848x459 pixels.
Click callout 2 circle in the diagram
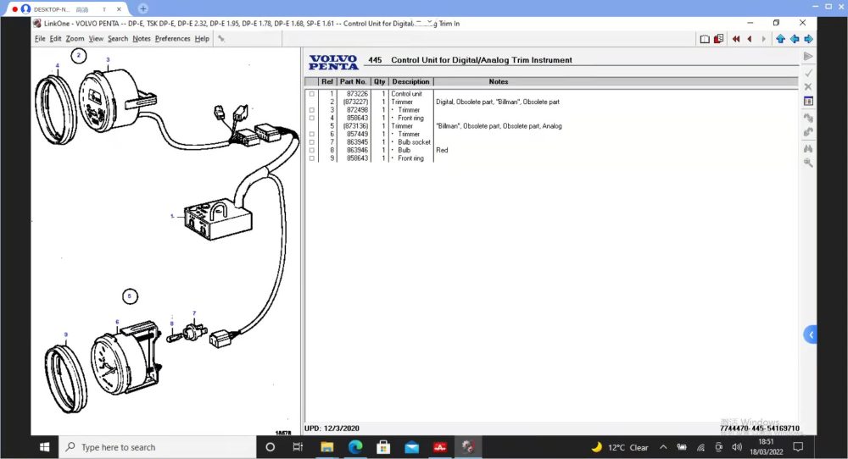pos(78,56)
